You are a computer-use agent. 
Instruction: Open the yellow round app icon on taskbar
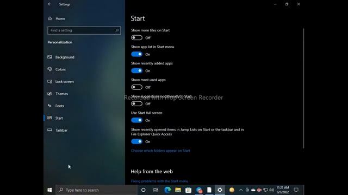(232, 190)
